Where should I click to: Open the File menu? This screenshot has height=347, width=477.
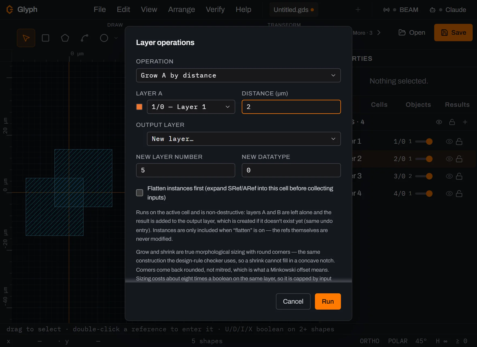pyautogui.click(x=100, y=9)
